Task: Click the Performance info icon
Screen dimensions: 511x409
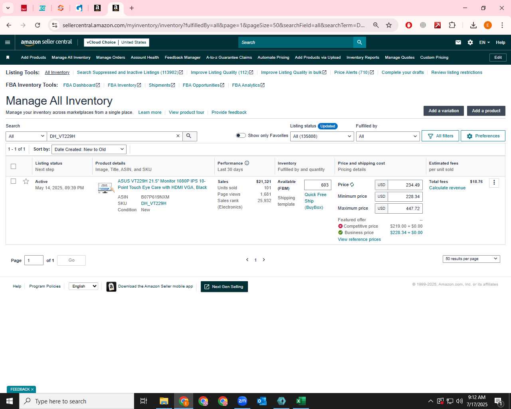Action: [247, 163]
